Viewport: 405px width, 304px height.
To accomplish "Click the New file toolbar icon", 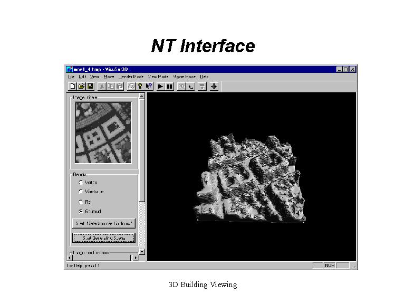I will [x=72, y=86].
